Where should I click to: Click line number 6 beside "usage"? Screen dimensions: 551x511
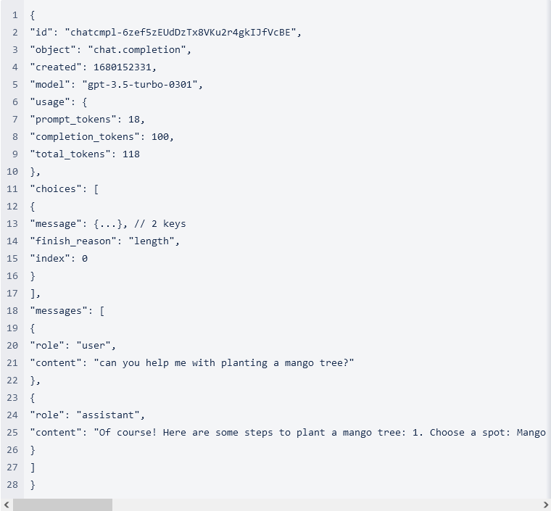pyautogui.click(x=14, y=102)
